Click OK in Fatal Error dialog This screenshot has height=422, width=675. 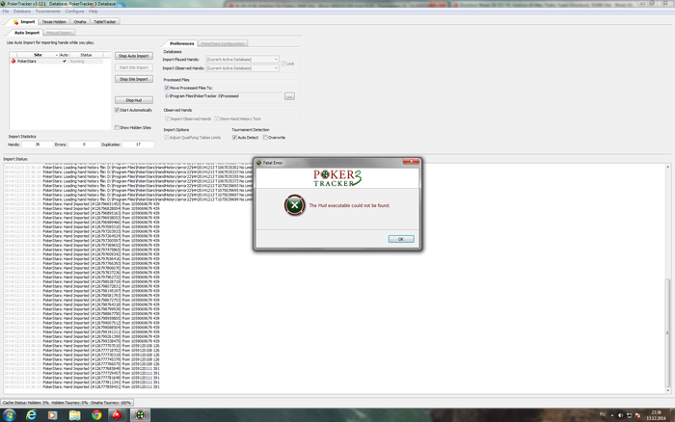[401, 239]
